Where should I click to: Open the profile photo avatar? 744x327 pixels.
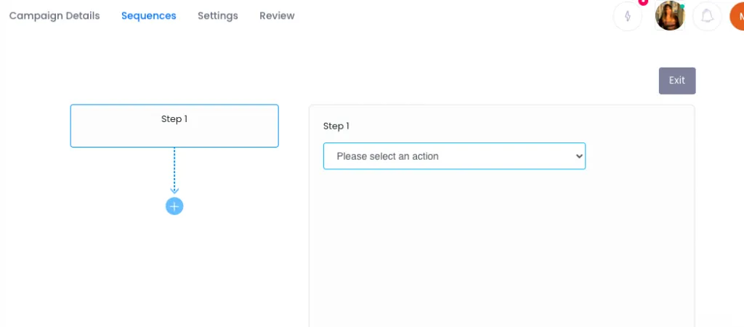(x=669, y=16)
